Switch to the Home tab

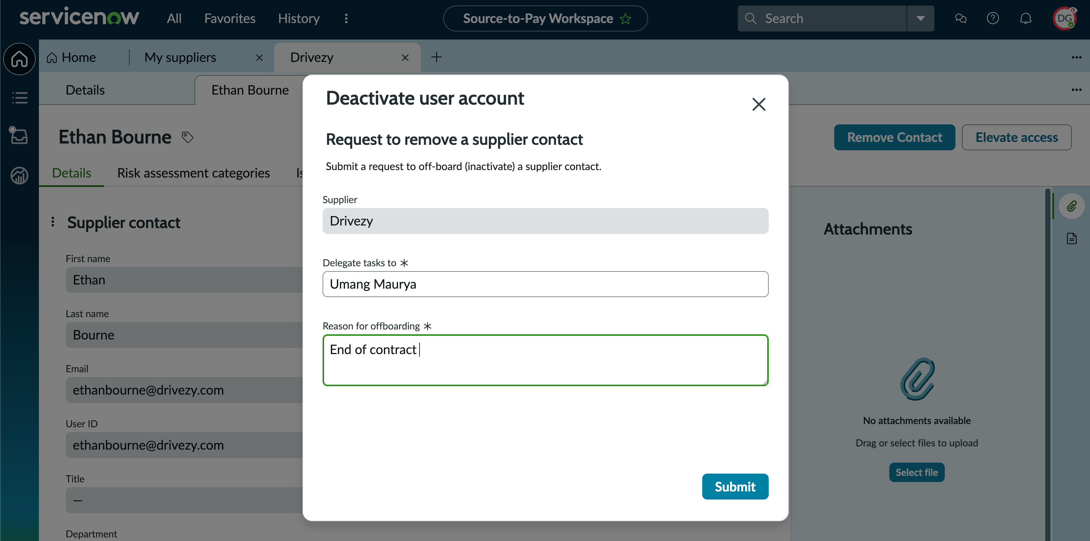(x=71, y=57)
